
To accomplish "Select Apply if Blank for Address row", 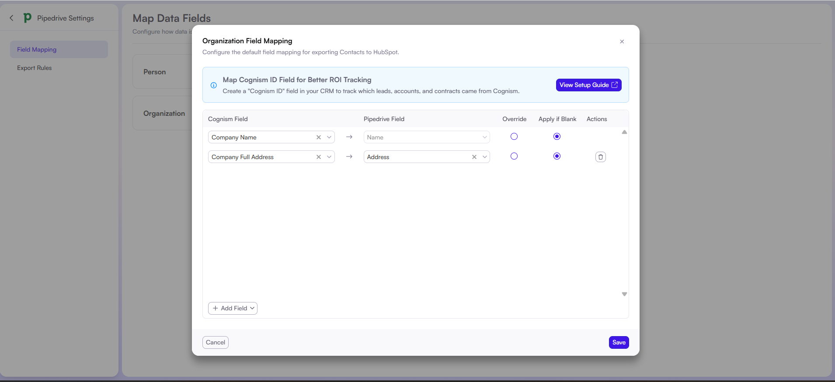I will (557, 156).
